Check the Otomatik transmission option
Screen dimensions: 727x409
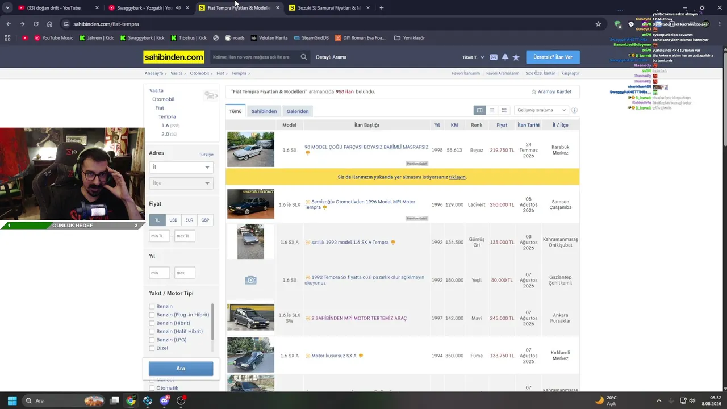tap(152, 388)
